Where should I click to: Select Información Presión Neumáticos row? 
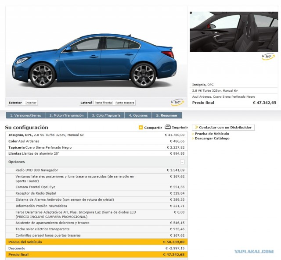click(x=97, y=206)
